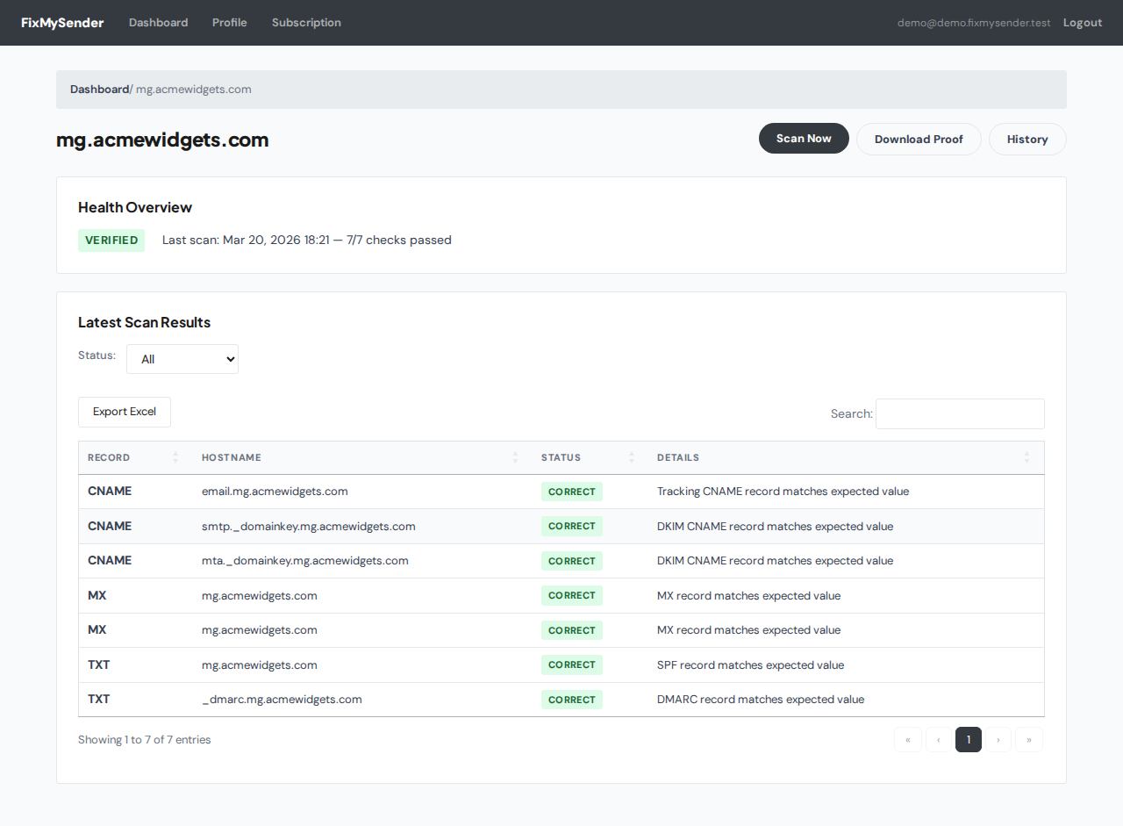Follow the Dashboard breadcrumb link

[99, 89]
